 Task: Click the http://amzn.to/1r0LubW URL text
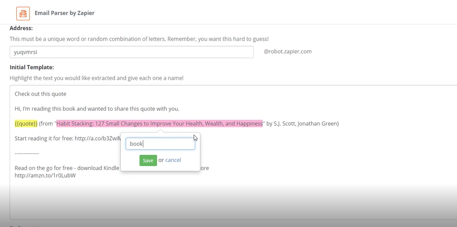coord(45,176)
